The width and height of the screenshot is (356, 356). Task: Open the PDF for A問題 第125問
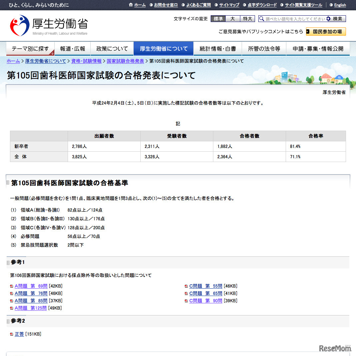coord(30,308)
